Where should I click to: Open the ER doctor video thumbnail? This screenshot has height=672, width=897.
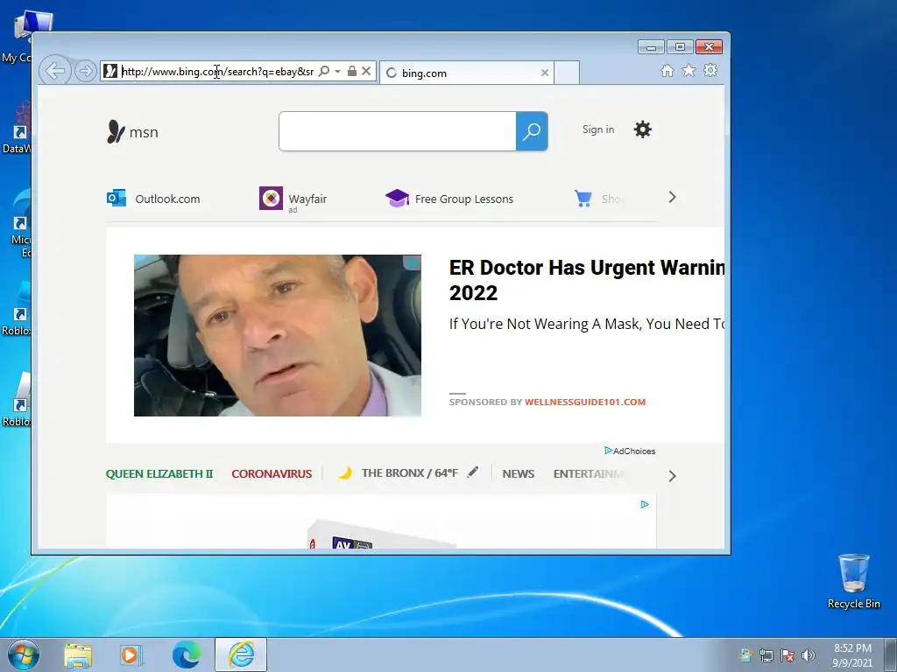click(278, 335)
